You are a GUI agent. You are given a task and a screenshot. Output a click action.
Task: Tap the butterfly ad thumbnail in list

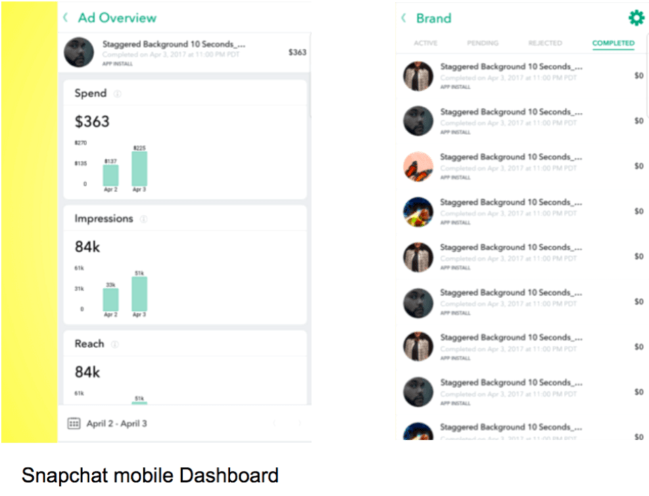pyautogui.click(x=418, y=166)
